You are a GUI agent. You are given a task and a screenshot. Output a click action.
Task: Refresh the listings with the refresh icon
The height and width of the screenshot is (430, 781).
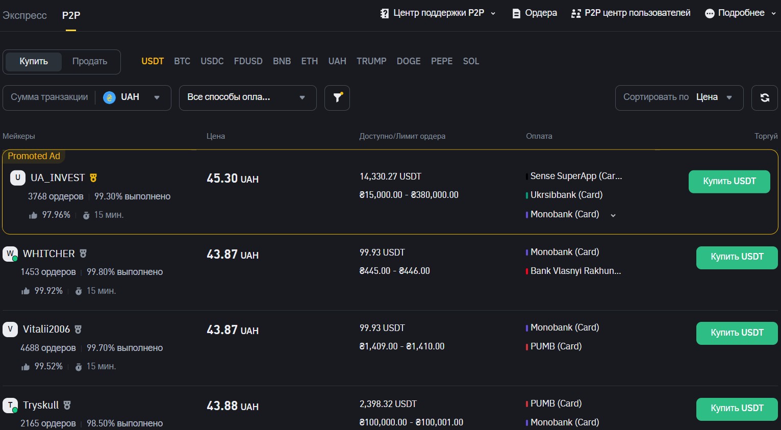(x=765, y=97)
